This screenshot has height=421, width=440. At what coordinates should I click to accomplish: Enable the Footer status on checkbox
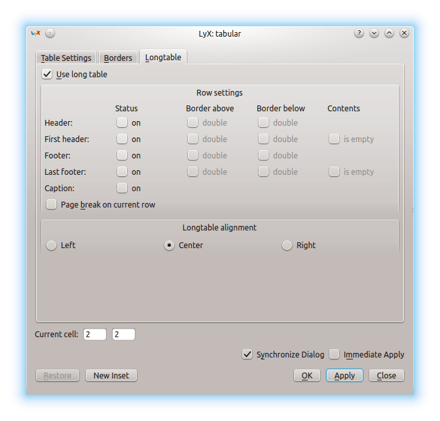click(x=122, y=155)
